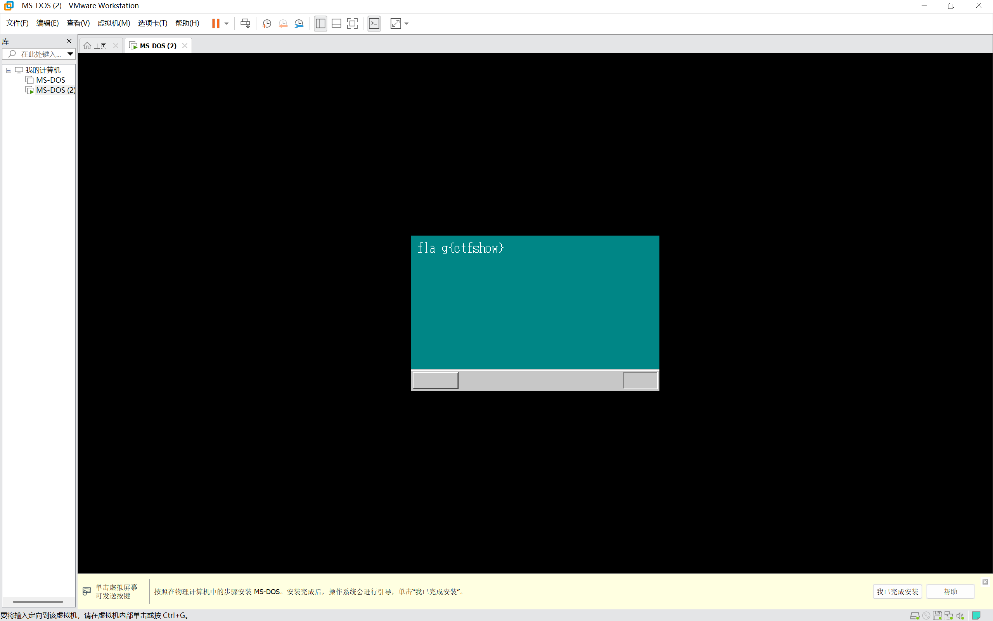993x621 pixels.
Task: Click the 帮助 button in the hint bar
Action: 950,592
